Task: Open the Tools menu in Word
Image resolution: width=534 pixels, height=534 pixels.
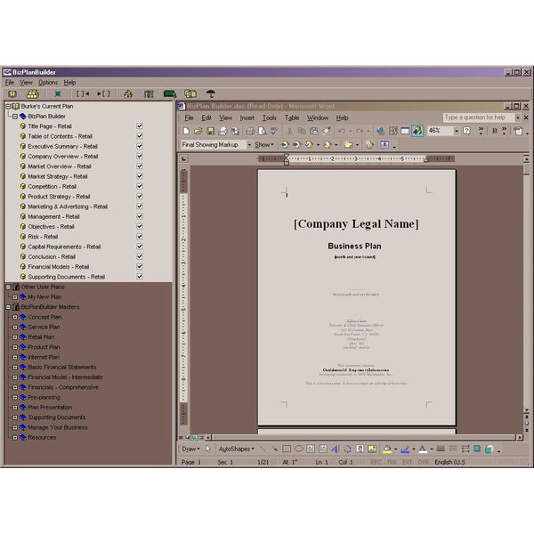Action: click(x=269, y=117)
